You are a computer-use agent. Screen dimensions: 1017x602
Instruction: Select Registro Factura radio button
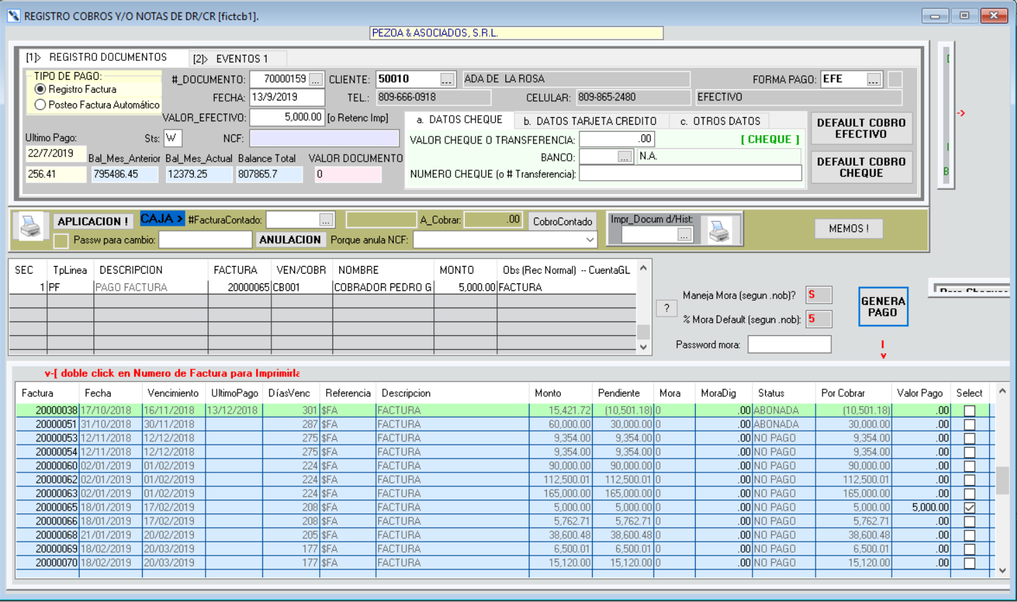(x=40, y=89)
